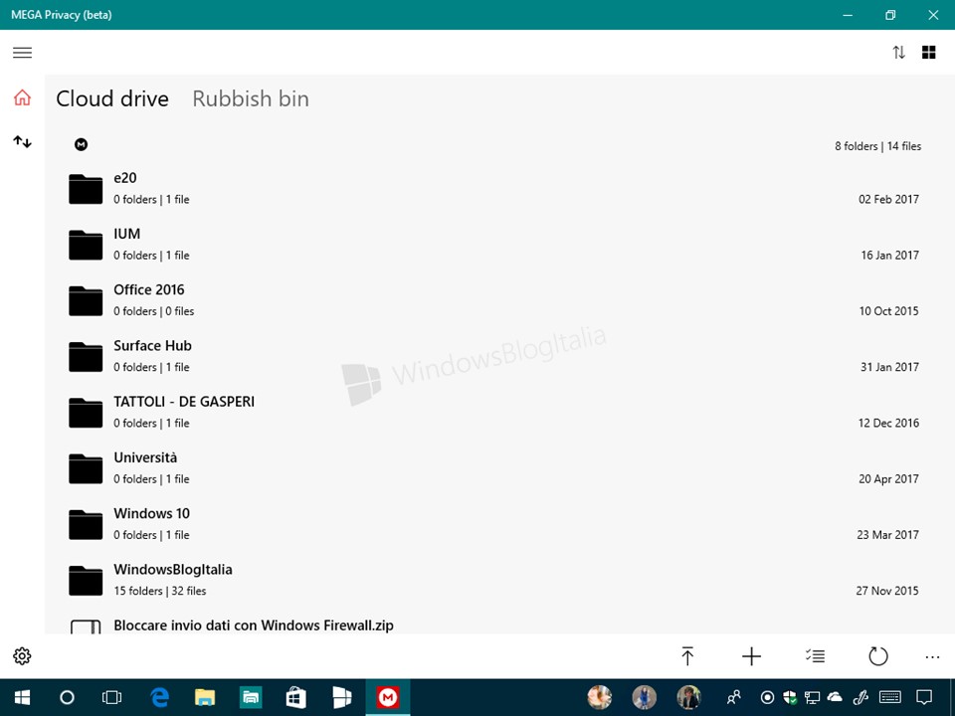Image resolution: width=955 pixels, height=716 pixels.
Task: Select the Windows 10 folder name
Action: (x=151, y=514)
